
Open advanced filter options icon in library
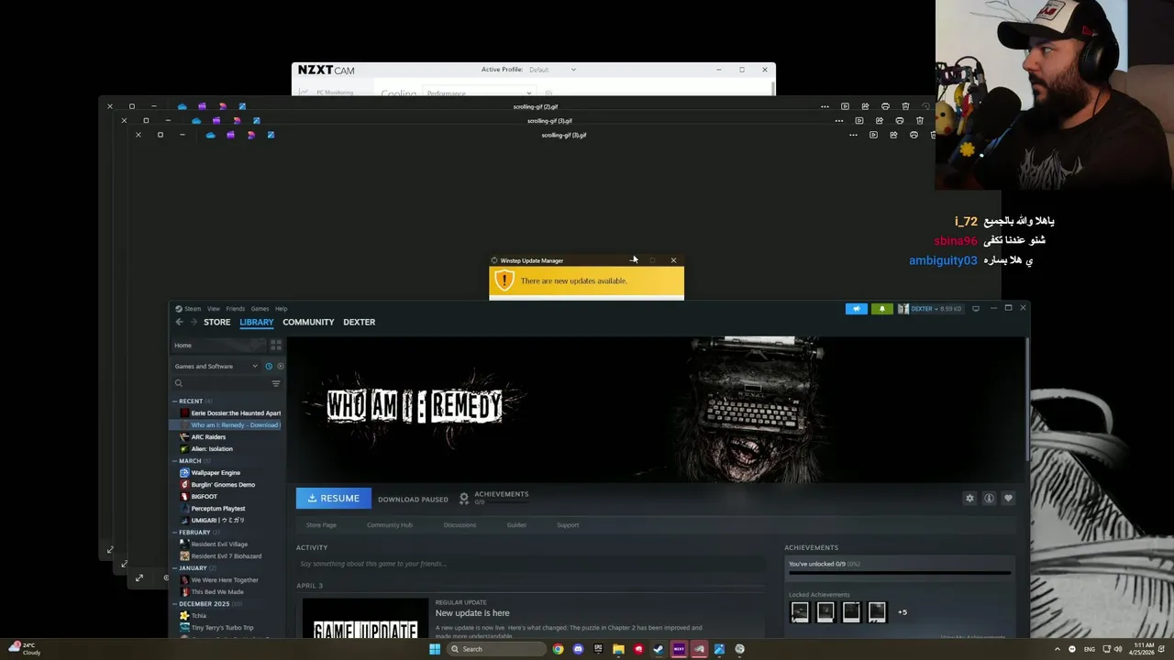[x=275, y=383]
